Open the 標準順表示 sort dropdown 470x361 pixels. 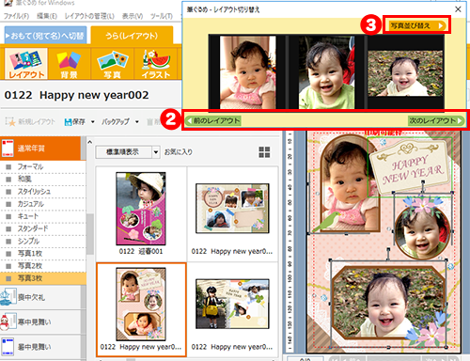128,152
